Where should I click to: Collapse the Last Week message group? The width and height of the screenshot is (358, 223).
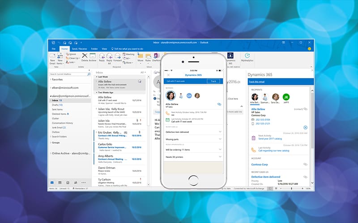tap(97, 77)
